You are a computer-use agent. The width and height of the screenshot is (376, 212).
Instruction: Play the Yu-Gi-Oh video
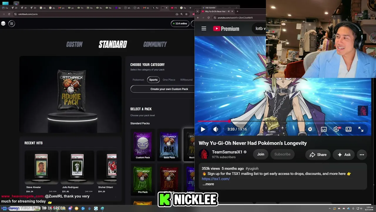pyautogui.click(x=203, y=129)
